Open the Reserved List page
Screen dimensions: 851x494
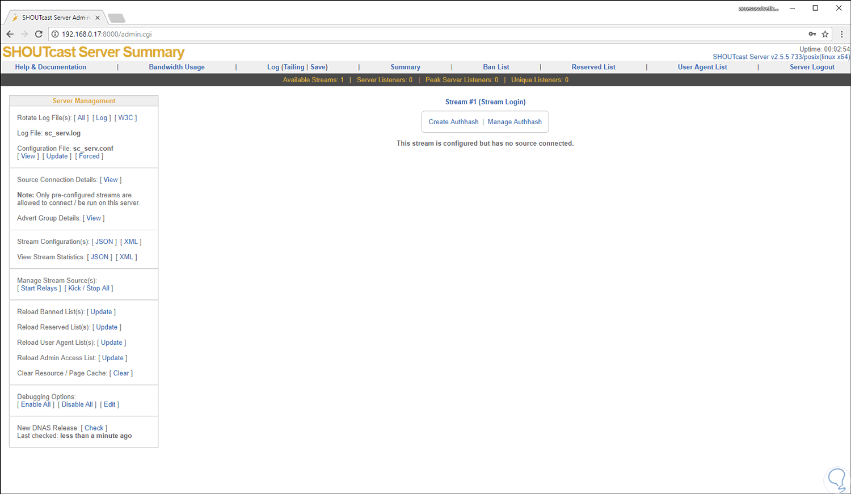click(x=593, y=67)
